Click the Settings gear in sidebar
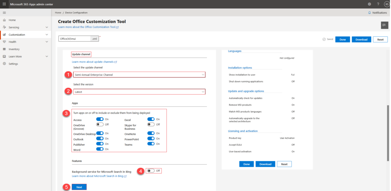 4,64
